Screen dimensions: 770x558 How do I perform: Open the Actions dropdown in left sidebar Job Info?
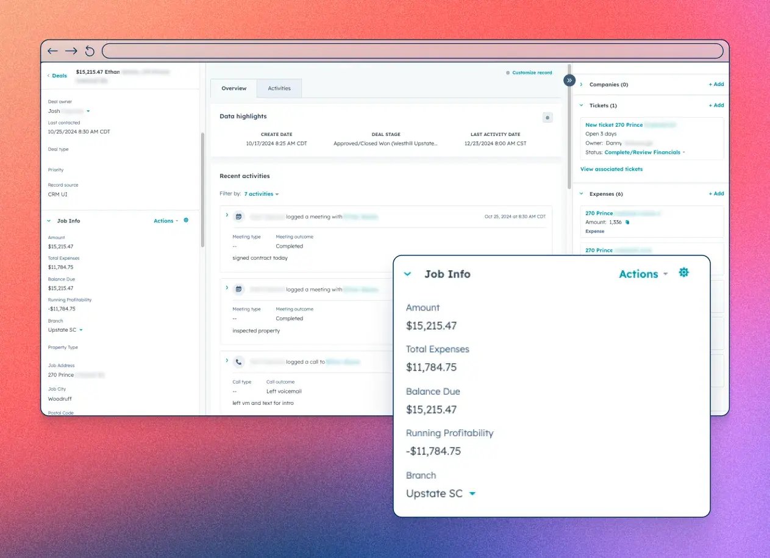[166, 221]
